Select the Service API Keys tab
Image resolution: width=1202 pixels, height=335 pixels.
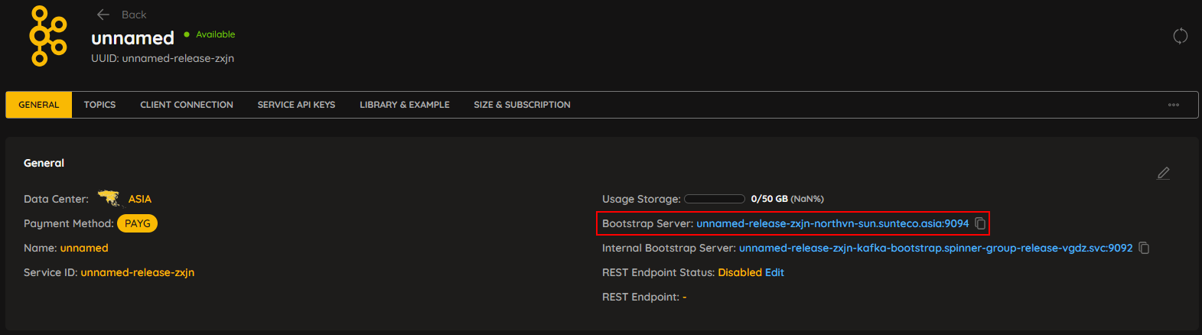coord(296,105)
